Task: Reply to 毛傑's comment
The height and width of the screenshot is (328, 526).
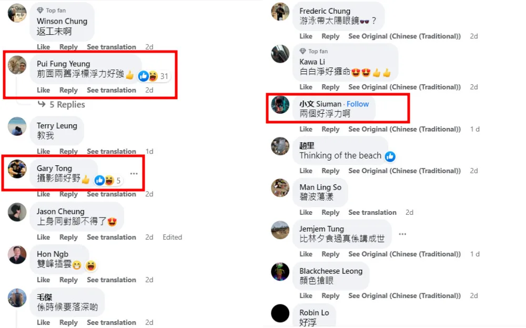Action: coord(68,323)
